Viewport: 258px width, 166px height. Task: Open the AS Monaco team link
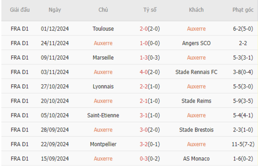tap(196, 159)
